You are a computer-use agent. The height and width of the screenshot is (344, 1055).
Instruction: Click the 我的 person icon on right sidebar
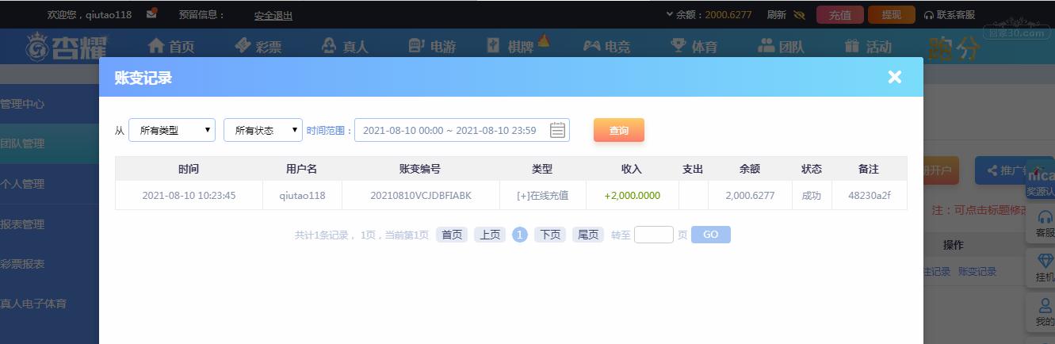(1045, 306)
